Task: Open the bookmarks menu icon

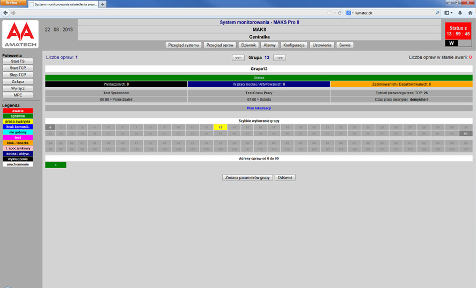Action: [x=449, y=13]
